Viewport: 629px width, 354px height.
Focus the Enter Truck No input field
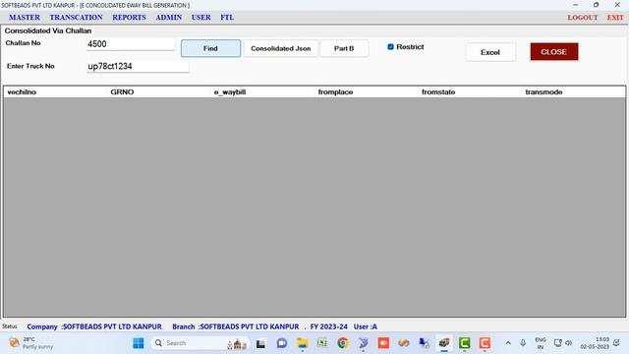(138, 66)
